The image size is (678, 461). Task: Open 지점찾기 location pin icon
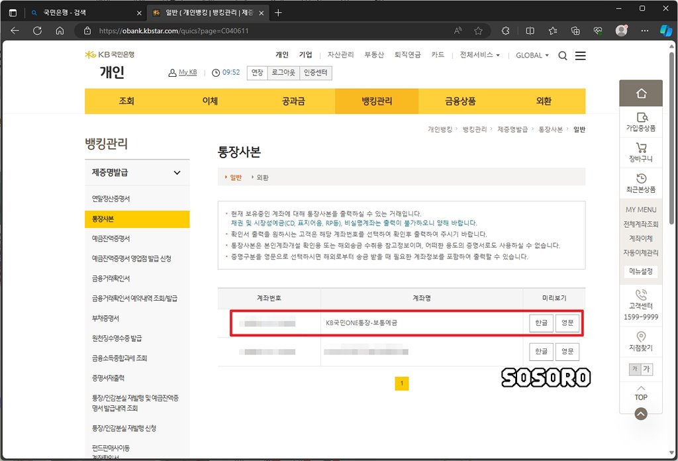641,336
